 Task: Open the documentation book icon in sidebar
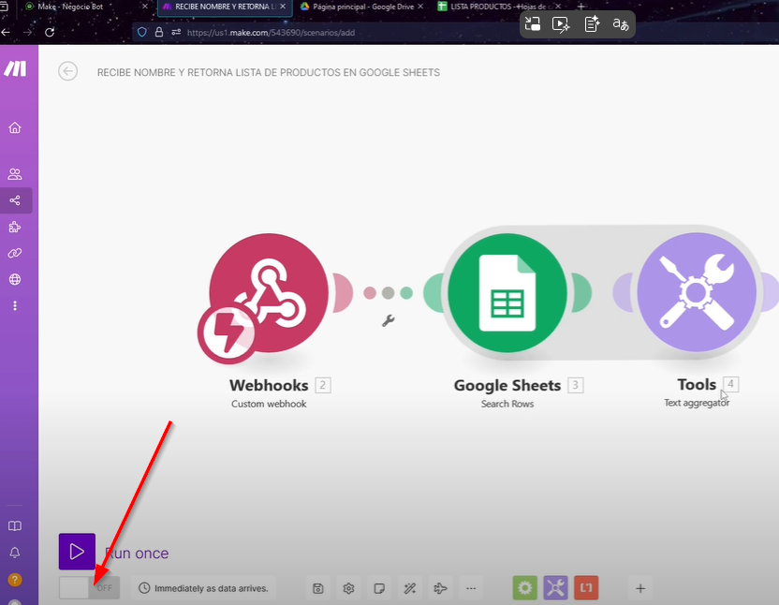(x=15, y=526)
